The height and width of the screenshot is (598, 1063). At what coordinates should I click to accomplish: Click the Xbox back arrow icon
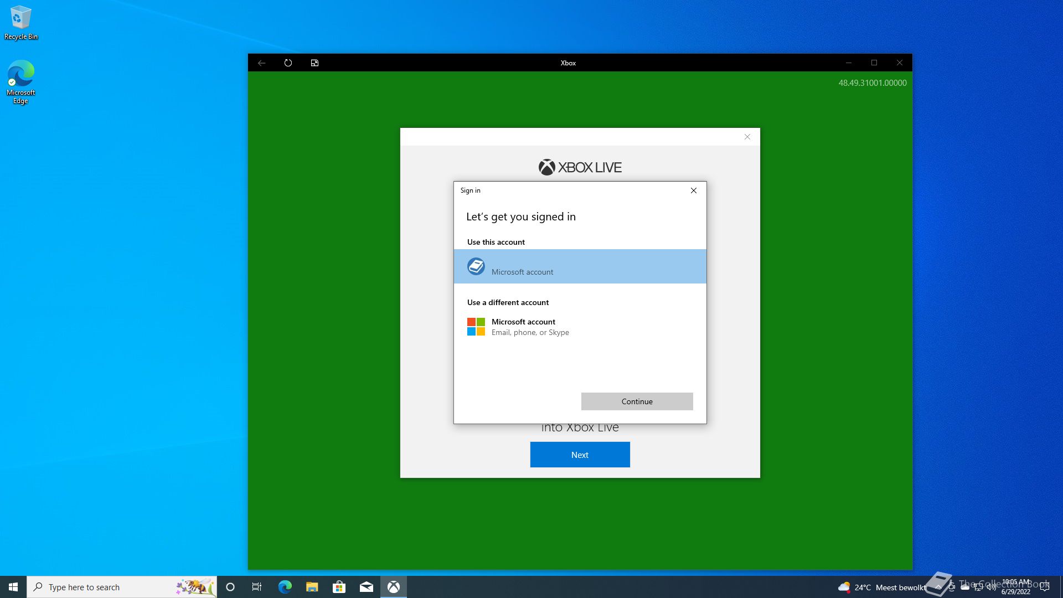(261, 63)
